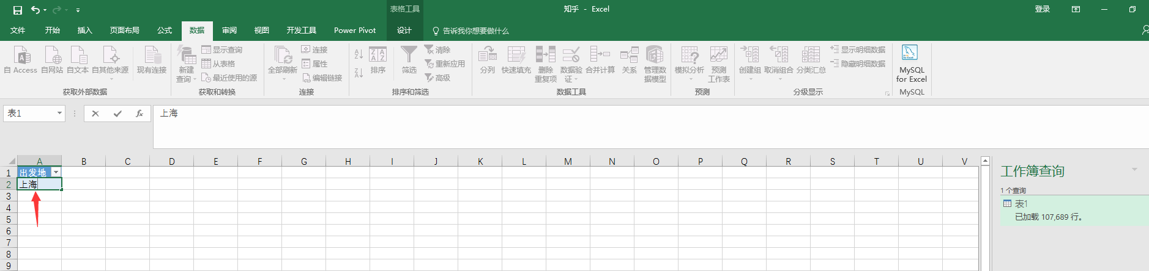
Task: Click 从表格 button
Action: click(x=218, y=63)
